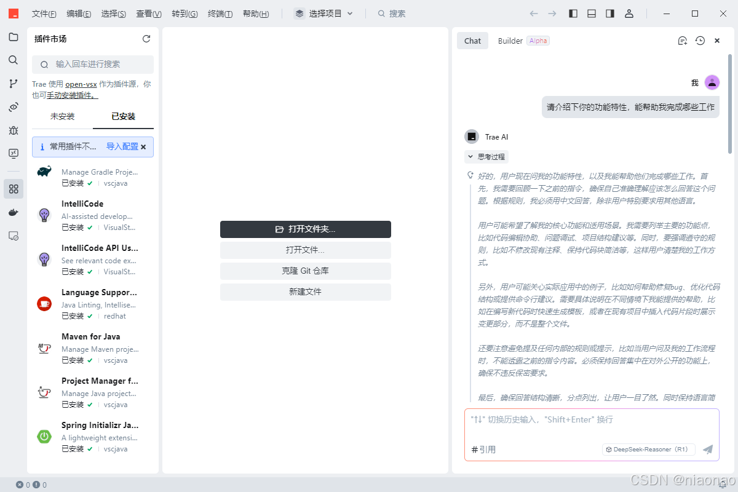This screenshot has width=738, height=492.
Task: Toggle the primary left sidebar layout
Action: point(573,14)
